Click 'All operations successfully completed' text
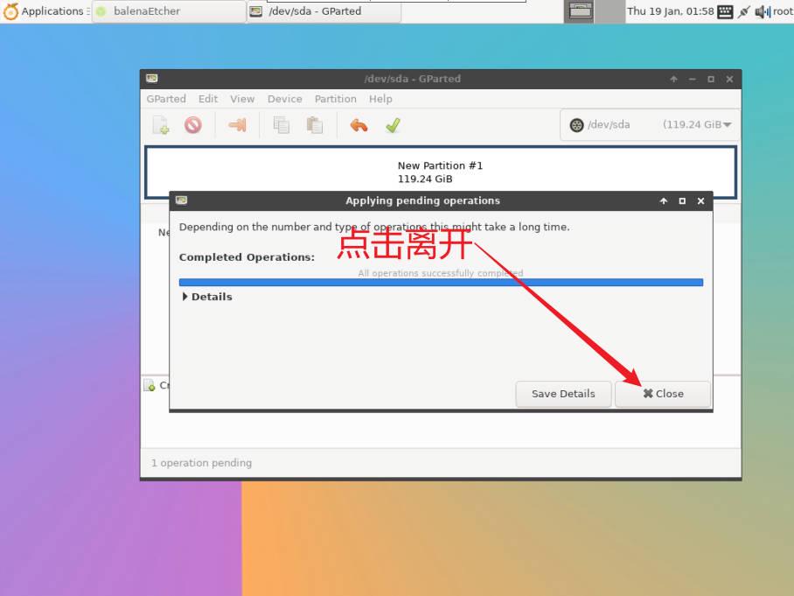Viewport: 794px width, 596px height. pyautogui.click(x=441, y=273)
